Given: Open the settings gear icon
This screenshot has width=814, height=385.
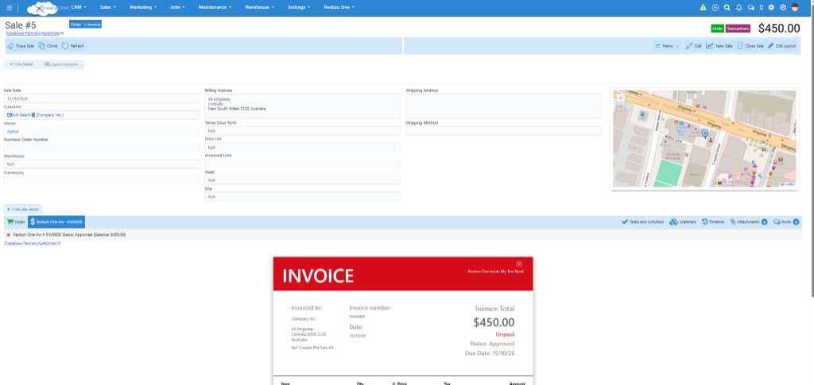Looking at the screenshot, I should (x=771, y=7).
